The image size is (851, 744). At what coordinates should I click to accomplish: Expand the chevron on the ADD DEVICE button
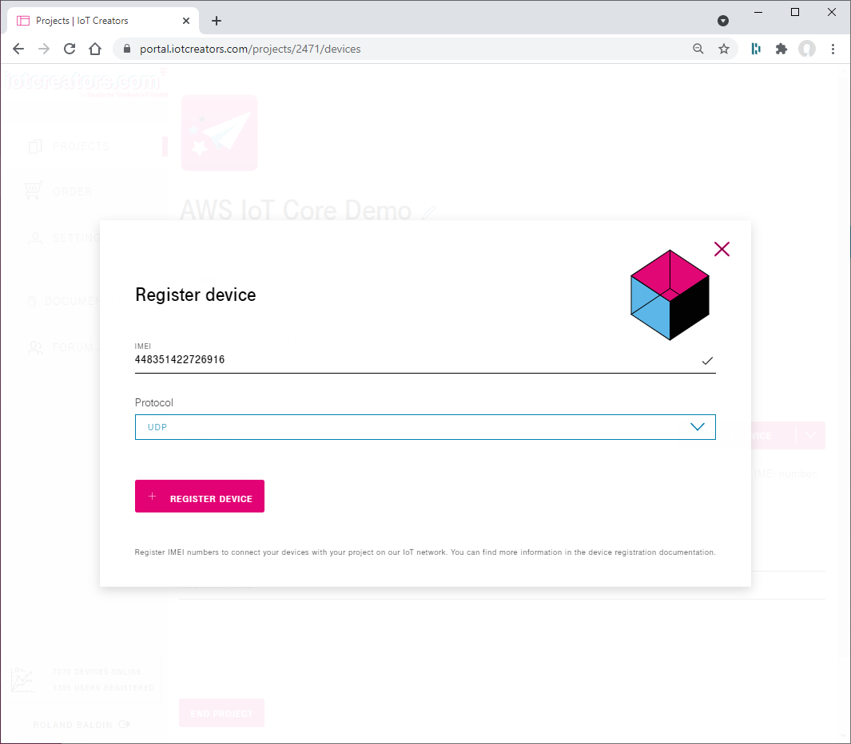pyautogui.click(x=811, y=435)
